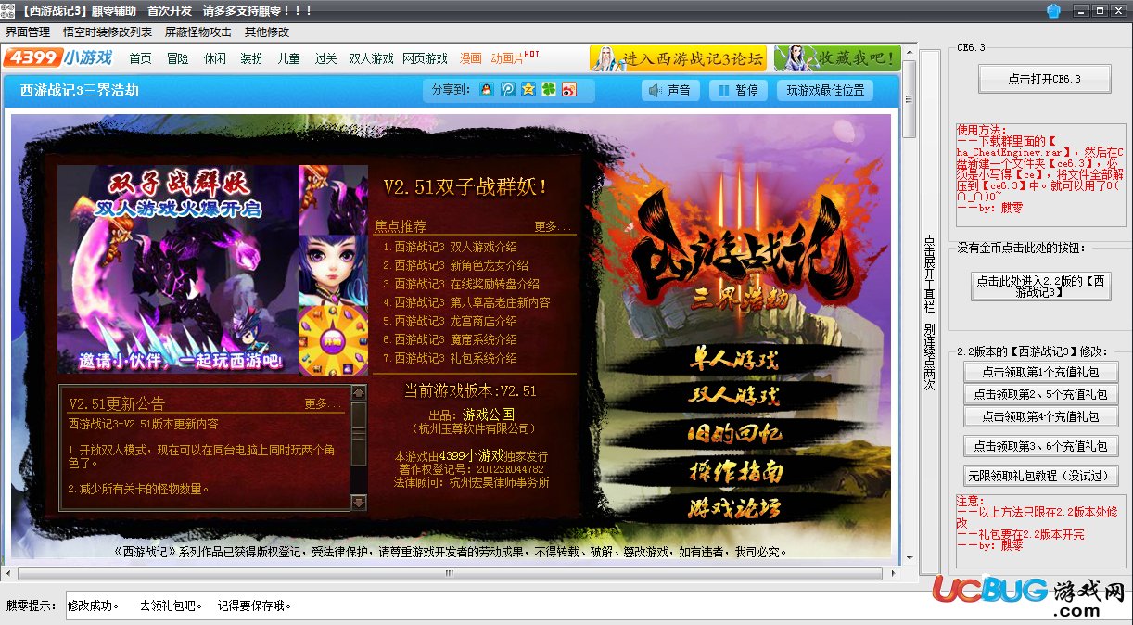This screenshot has height=625, width=1133.
Task: Click the update notice scroll-down arrow
Action: pos(359,502)
